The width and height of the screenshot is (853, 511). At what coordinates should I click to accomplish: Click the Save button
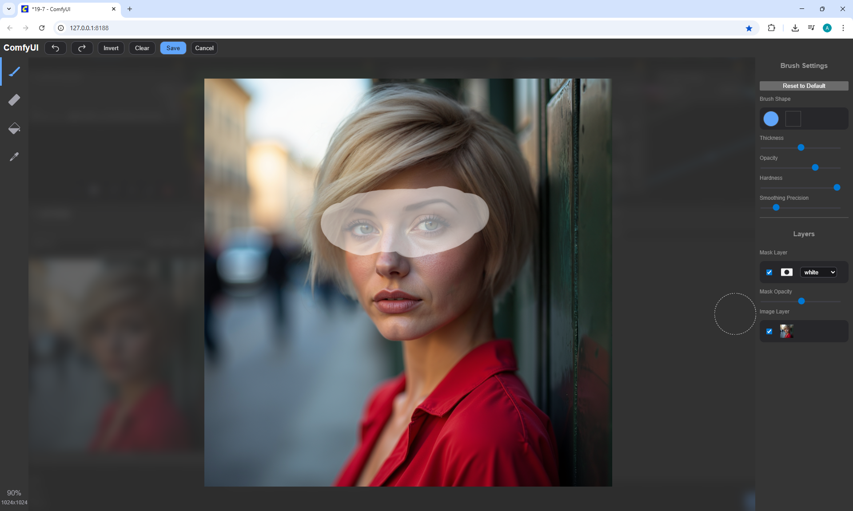pyautogui.click(x=173, y=48)
